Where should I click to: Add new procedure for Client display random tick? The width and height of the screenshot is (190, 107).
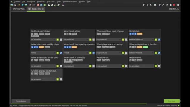tap(58, 79)
